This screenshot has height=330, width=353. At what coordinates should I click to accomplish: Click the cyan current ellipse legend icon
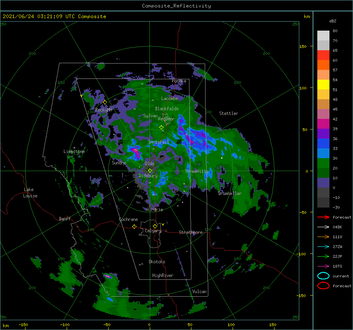323,276
